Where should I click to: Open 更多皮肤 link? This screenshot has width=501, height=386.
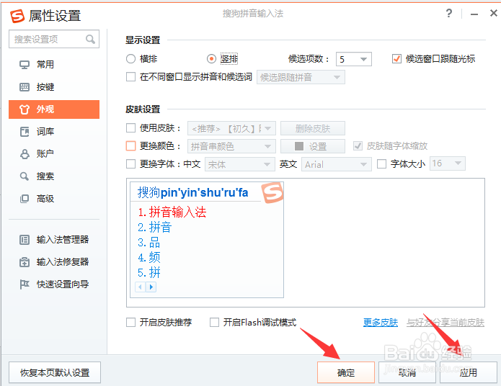[x=381, y=323]
